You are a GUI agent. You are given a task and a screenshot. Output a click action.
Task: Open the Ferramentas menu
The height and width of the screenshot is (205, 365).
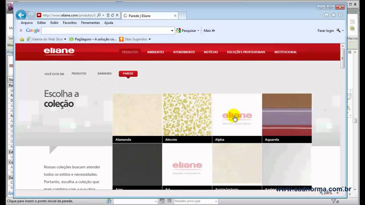pos(90,23)
